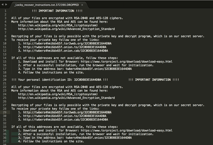Click the personal identification ID on line 20
Screen dimensions: 213x145
click(x=88, y=80)
